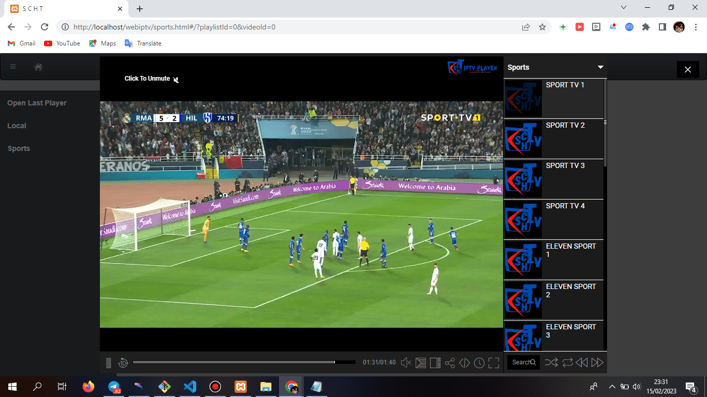The height and width of the screenshot is (397, 707).
Task: Open the embed code icon
Action: pos(464,363)
